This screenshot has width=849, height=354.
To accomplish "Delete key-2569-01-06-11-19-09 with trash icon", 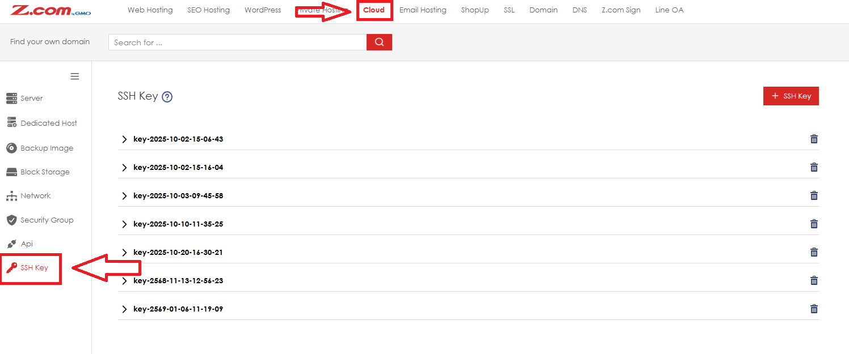I will (814, 309).
